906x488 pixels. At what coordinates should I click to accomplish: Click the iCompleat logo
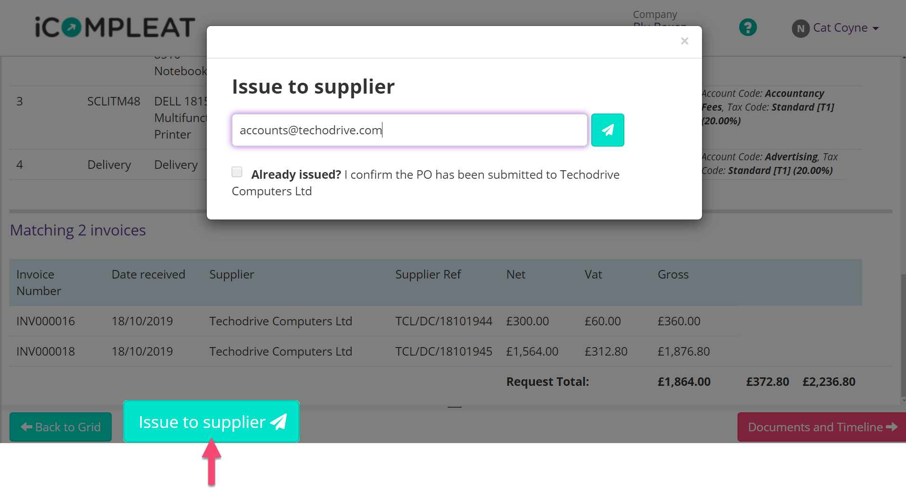115,27
